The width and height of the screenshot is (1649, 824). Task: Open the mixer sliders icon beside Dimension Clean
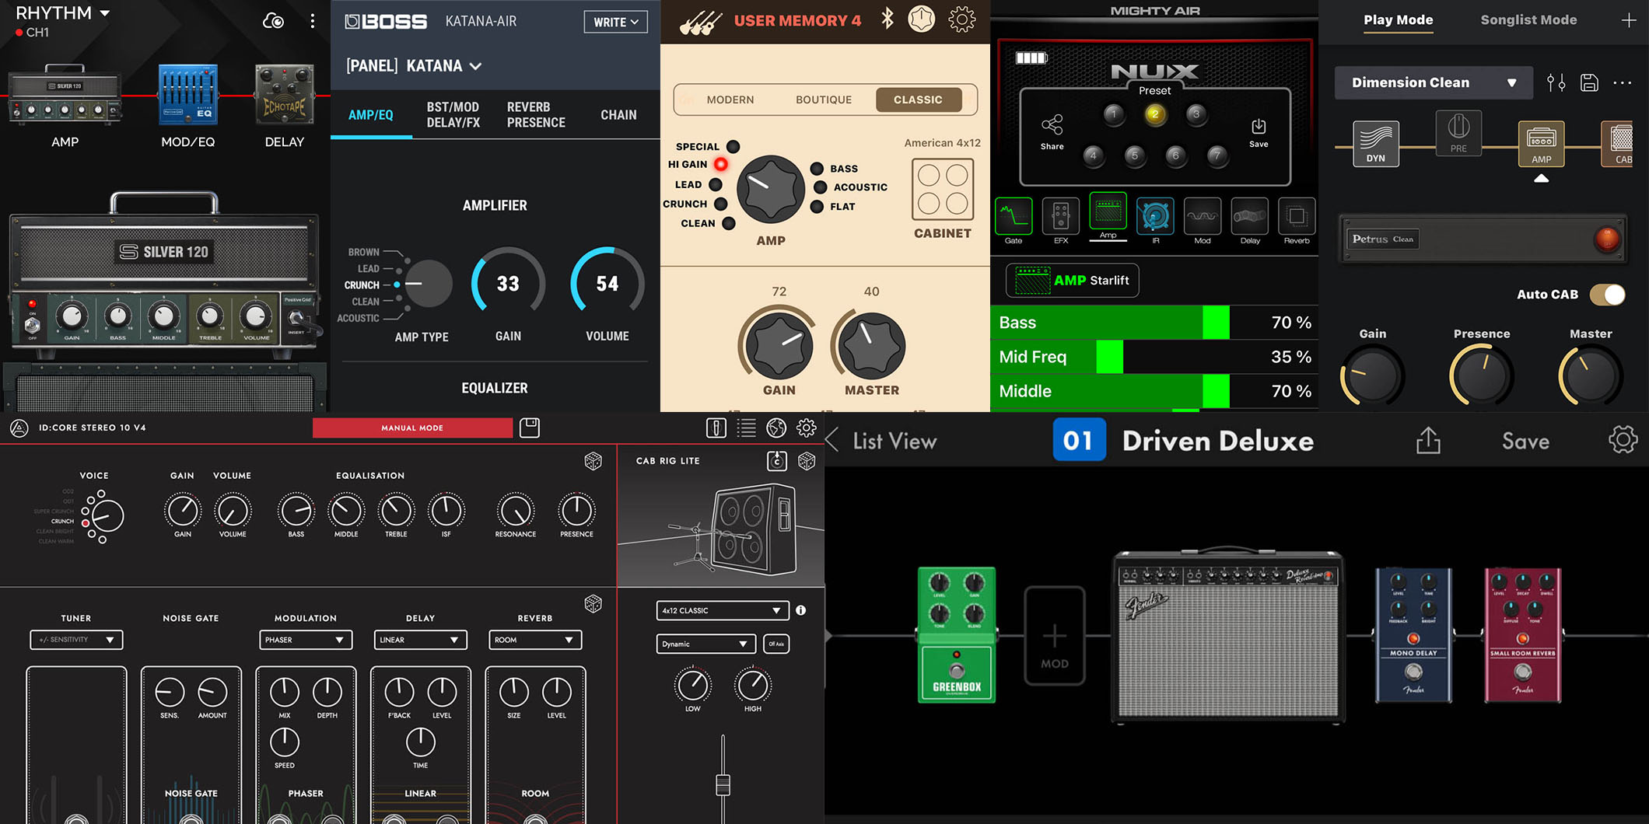click(1556, 82)
